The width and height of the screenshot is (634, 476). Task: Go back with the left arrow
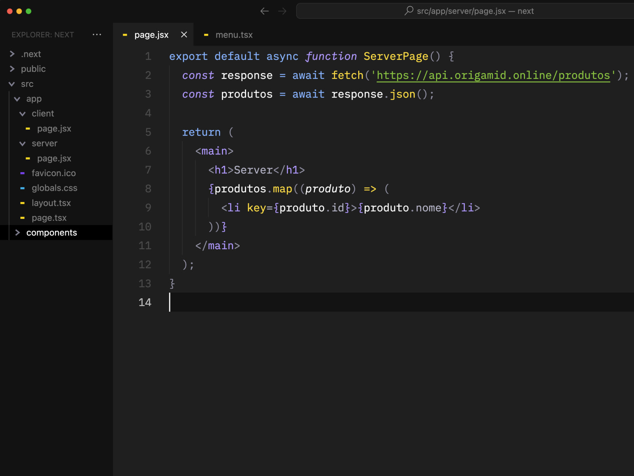click(x=265, y=11)
